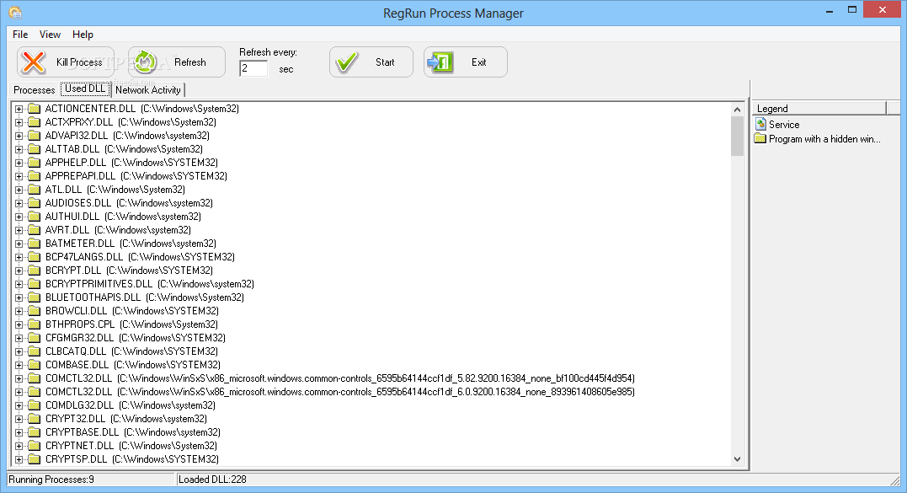The width and height of the screenshot is (907, 493).
Task: Click the green Refresh arrows icon
Action: pyautogui.click(x=145, y=62)
